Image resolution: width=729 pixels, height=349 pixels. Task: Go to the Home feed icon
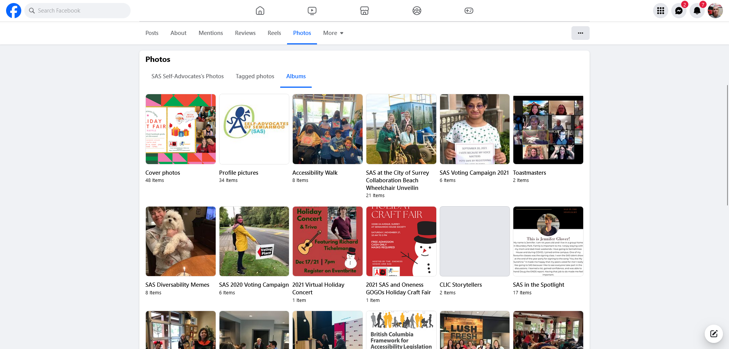(260, 11)
